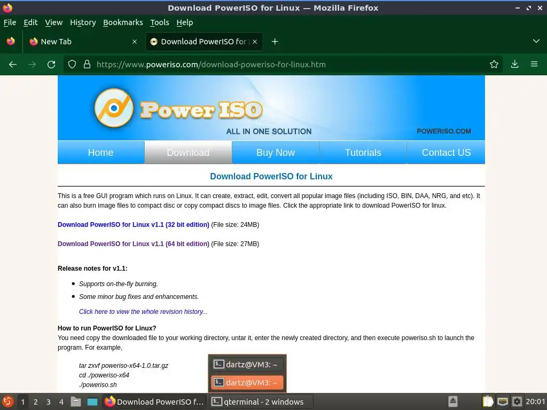Open file manager from taskbar

pyautogui.click(x=76, y=401)
